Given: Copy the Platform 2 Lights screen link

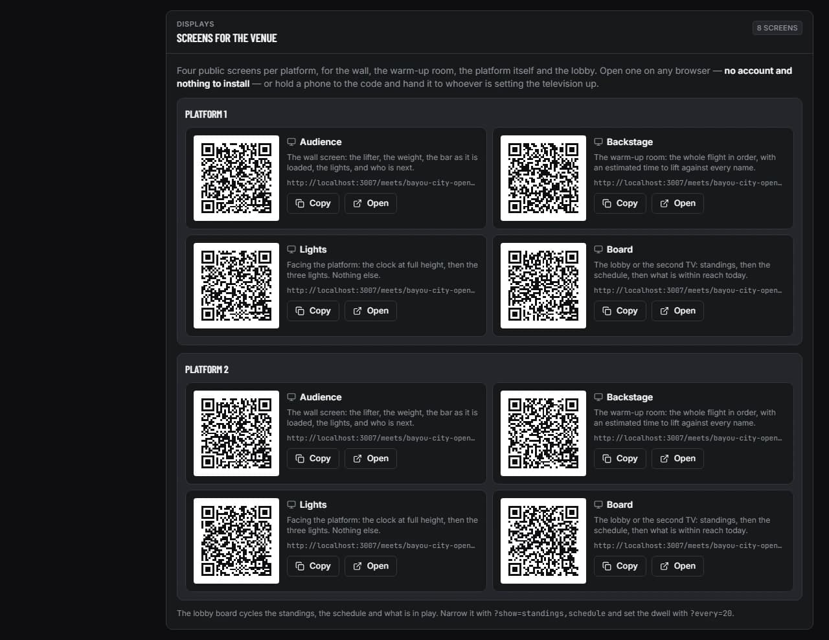Looking at the screenshot, I should tap(313, 566).
